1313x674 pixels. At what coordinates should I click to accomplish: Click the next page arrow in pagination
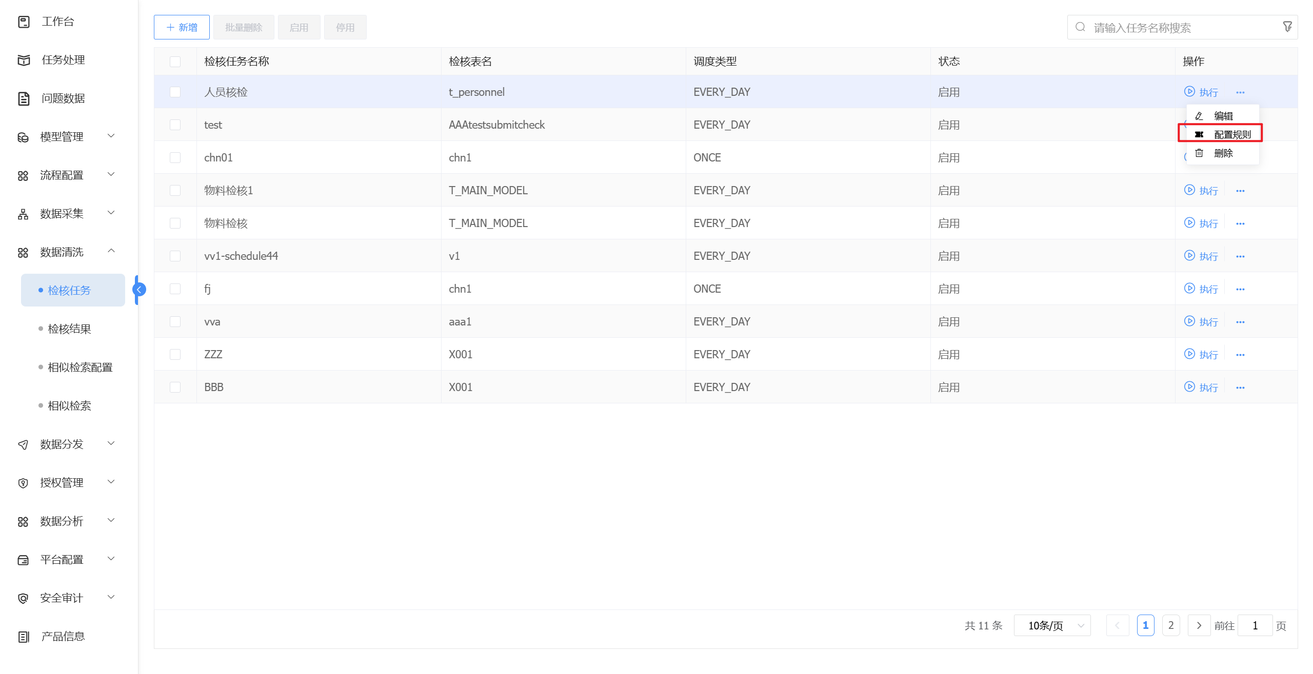click(1199, 625)
